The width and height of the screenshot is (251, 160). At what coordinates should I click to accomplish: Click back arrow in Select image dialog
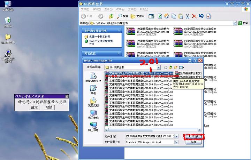pyautogui.click(x=166, y=67)
